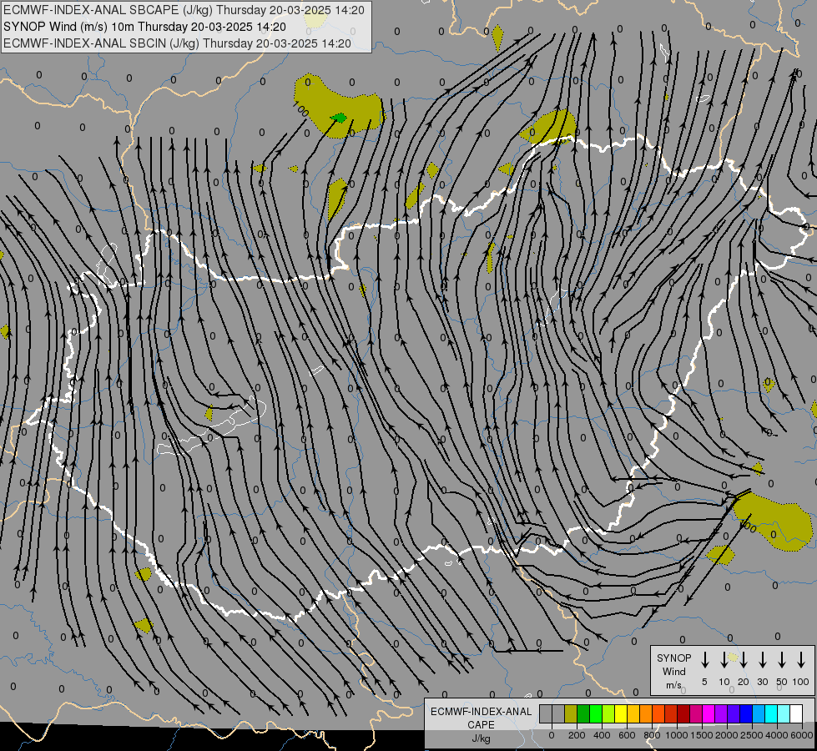
Task: Click the SYNOP label in wind legend
Action: point(673,658)
